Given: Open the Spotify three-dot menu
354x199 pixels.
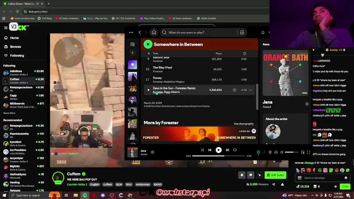Looking at the screenshot, I should click(131, 32).
